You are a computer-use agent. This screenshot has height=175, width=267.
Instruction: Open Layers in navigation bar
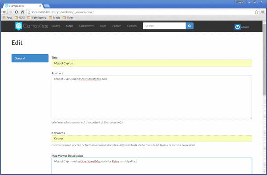tap(56, 26)
